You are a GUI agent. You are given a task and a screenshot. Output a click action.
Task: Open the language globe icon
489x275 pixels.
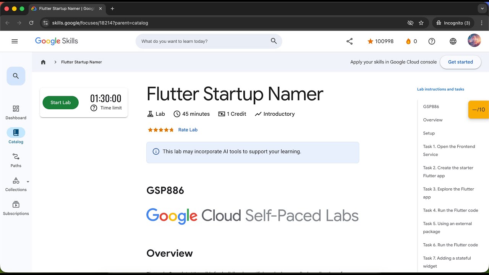[453, 41]
